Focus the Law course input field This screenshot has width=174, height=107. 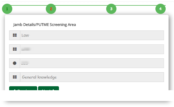[x=92, y=35]
